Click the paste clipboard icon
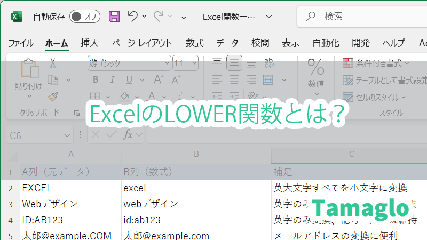The height and width of the screenshot is (240, 427). tap(28, 69)
